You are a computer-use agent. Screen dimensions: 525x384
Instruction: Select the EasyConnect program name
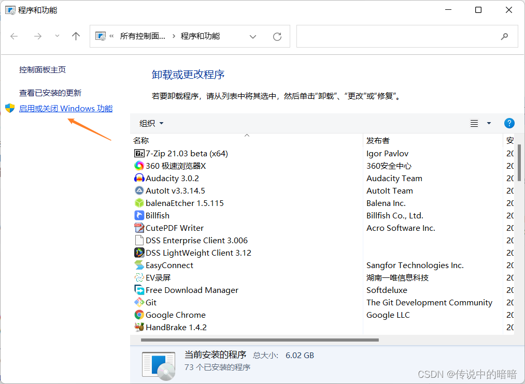[169, 265]
